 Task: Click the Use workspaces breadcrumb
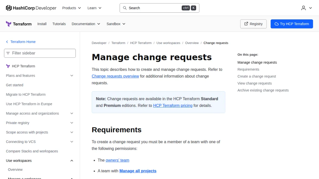click(168, 43)
